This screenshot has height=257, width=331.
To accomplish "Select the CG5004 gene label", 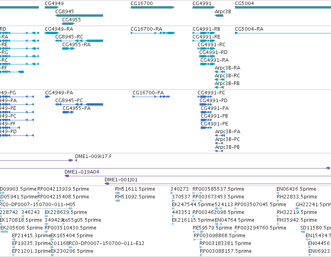I will [244, 3].
